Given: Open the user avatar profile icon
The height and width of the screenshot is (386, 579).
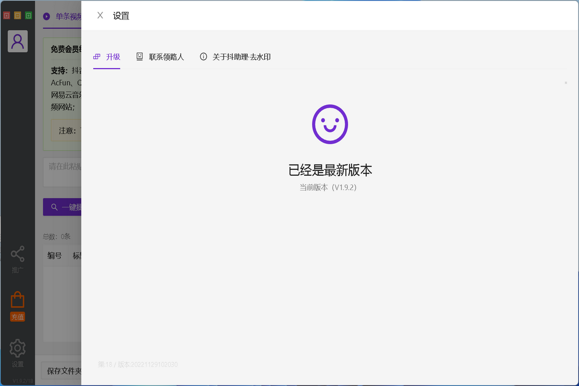Looking at the screenshot, I should pos(18,41).
